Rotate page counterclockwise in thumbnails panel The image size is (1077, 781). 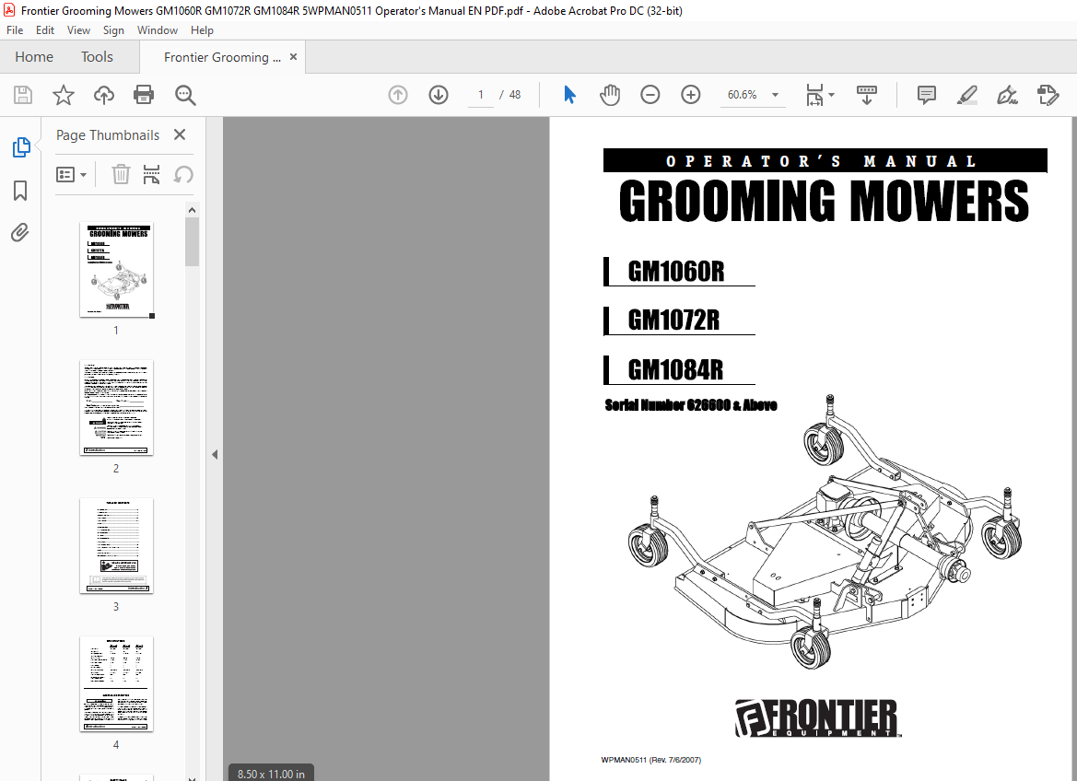click(x=182, y=174)
